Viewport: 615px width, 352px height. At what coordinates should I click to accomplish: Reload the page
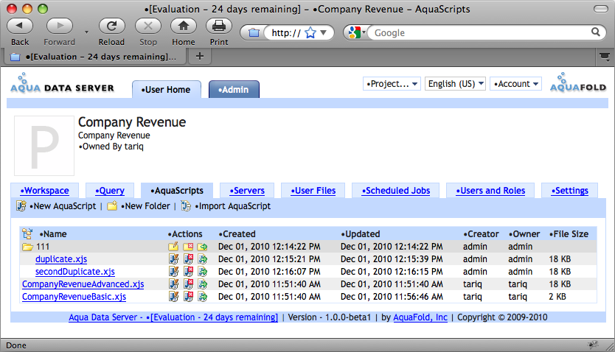[x=112, y=26]
